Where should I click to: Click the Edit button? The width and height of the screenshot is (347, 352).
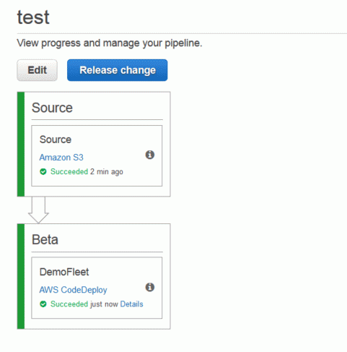tap(37, 70)
